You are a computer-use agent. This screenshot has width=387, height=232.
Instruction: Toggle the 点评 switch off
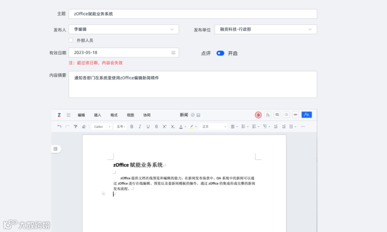coord(220,53)
